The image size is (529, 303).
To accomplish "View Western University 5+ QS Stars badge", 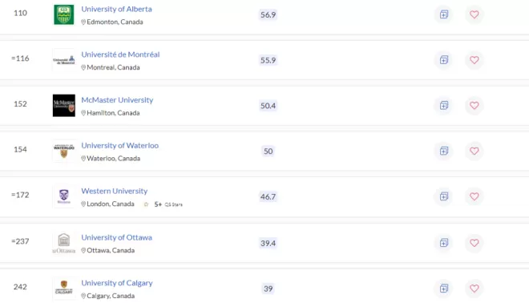I will [x=164, y=204].
